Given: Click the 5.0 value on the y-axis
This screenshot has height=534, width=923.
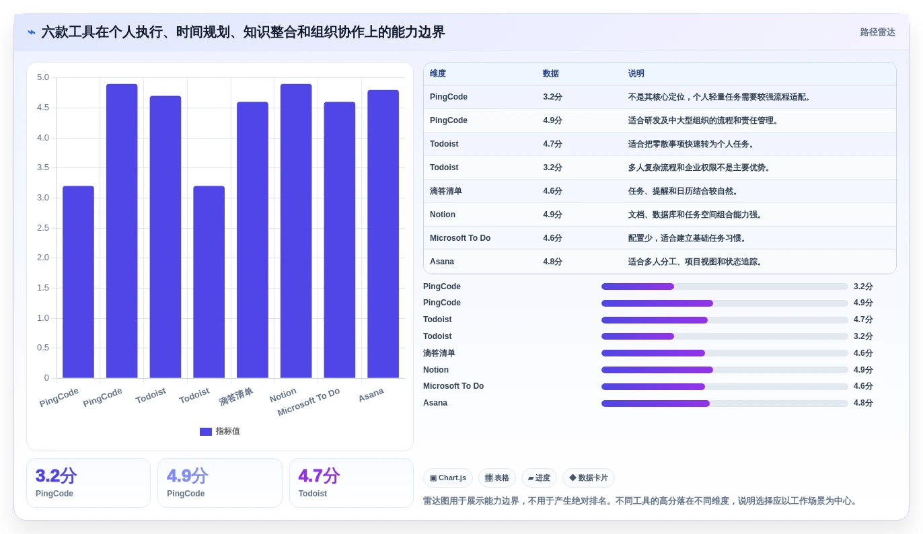Looking at the screenshot, I should coord(43,77).
